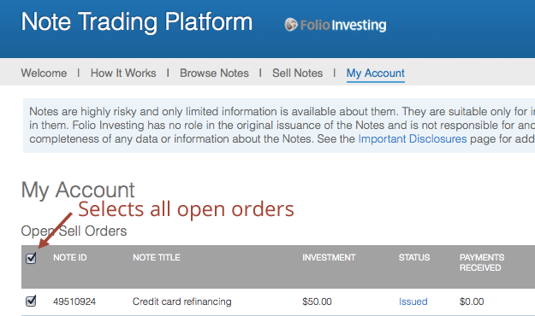Navigate to Sell Notes

pos(298,73)
